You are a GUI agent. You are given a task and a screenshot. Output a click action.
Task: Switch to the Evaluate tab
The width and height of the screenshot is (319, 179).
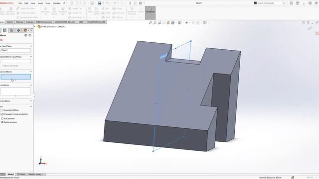(x=29, y=22)
